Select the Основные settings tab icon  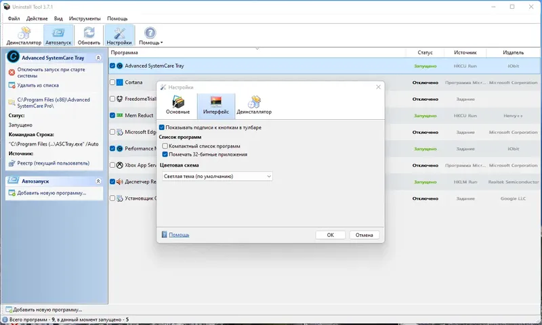[x=178, y=102]
